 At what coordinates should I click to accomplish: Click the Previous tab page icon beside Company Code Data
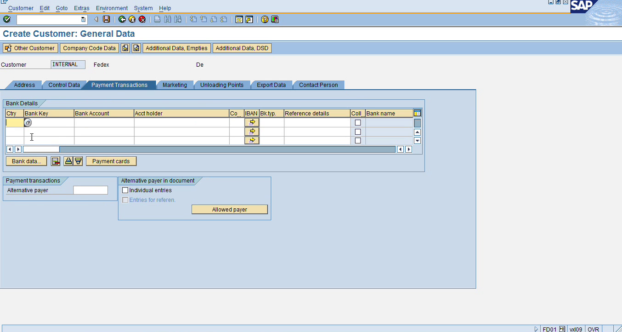[x=125, y=48]
